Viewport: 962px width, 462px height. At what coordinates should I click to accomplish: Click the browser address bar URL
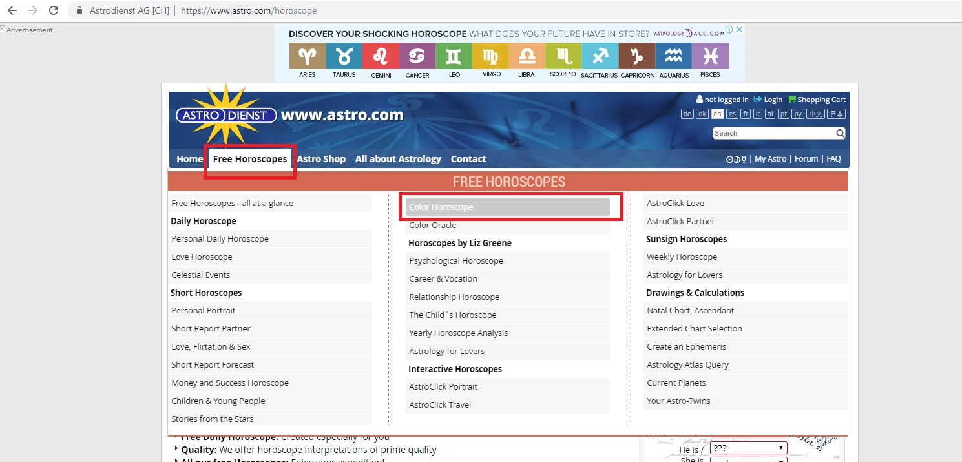point(249,11)
